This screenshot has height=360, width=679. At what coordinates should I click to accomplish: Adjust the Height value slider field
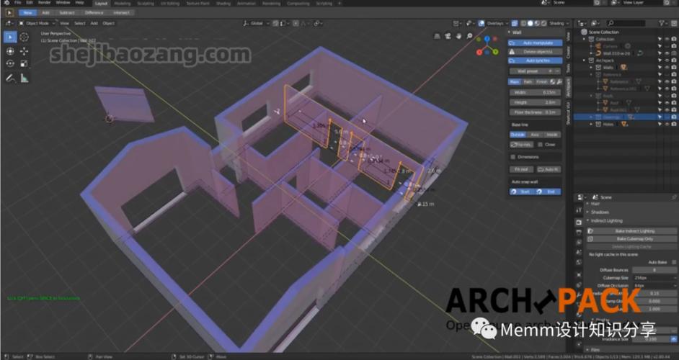click(536, 102)
